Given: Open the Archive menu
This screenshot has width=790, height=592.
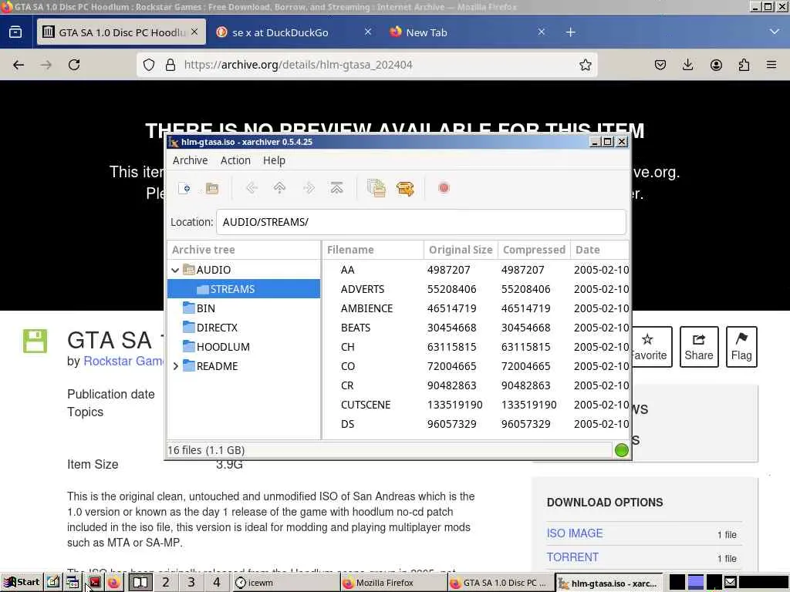Looking at the screenshot, I should 190,160.
